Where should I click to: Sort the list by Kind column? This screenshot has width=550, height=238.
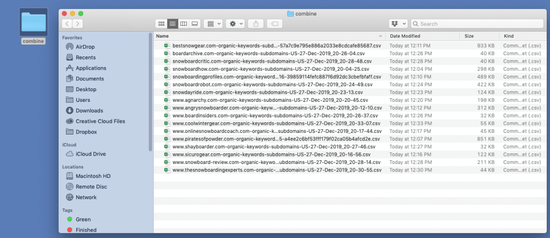point(509,36)
